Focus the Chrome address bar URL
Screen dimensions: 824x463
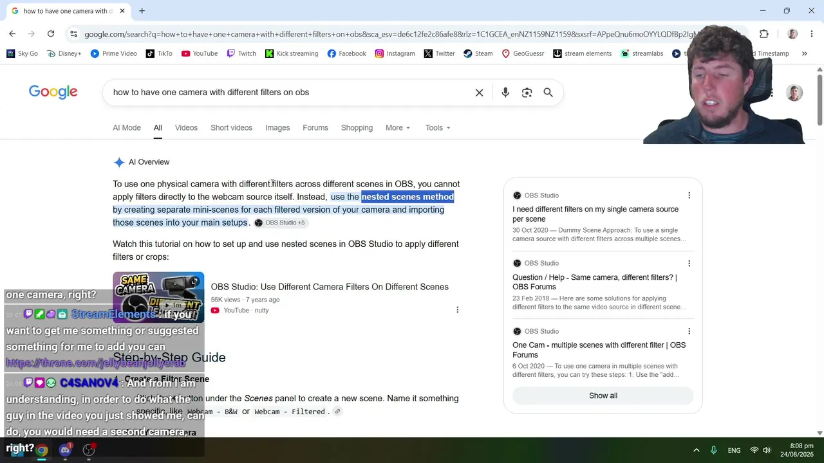393,34
